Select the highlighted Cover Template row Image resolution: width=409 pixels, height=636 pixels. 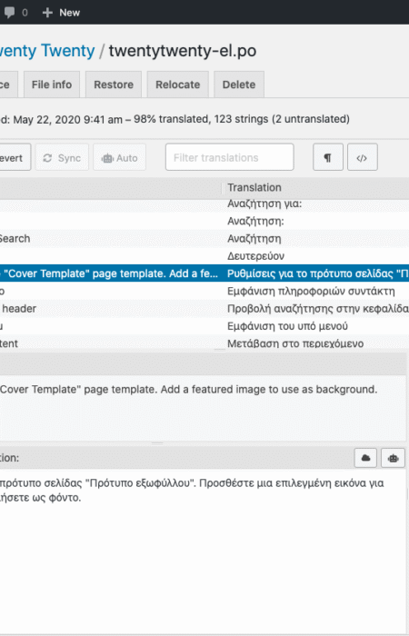[204, 273]
